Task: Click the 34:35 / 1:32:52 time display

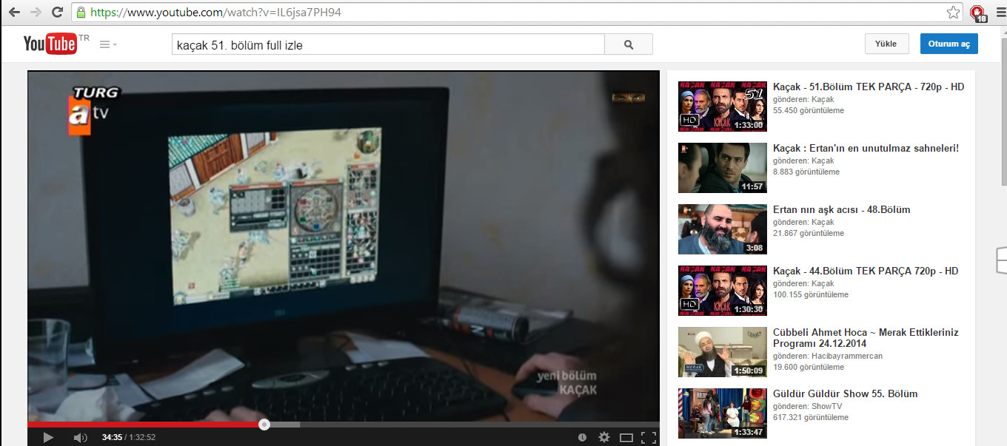Action: (x=129, y=437)
